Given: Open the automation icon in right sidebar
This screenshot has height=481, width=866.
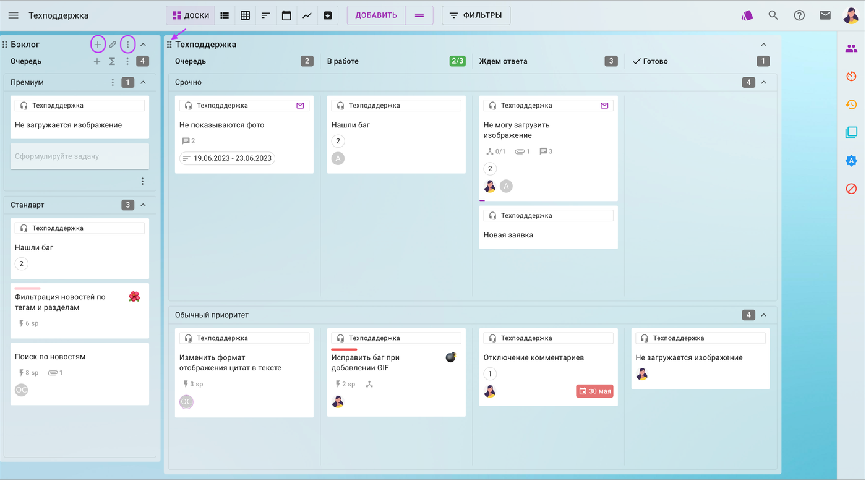Looking at the screenshot, I should pyautogui.click(x=851, y=160).
